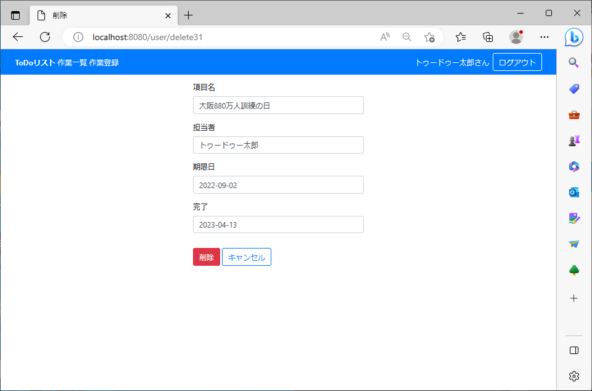Open the tree-planting sidebar app
The image size is (592, 391).
coord(573,270)
